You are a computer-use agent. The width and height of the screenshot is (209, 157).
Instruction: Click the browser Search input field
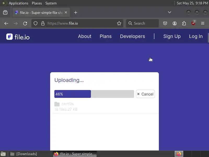142,23
